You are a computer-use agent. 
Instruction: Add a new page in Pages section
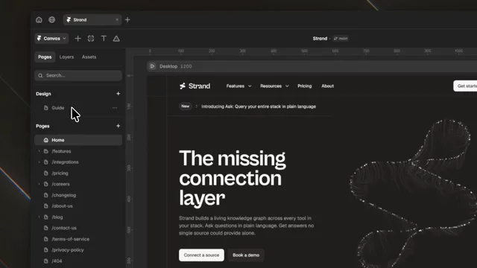point(118,126)
